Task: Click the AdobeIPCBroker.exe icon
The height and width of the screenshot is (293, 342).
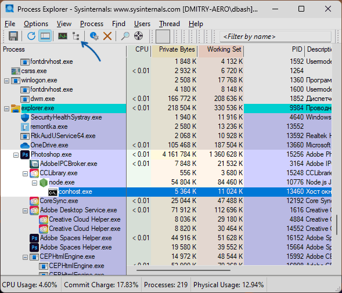Action: point(34,164)
